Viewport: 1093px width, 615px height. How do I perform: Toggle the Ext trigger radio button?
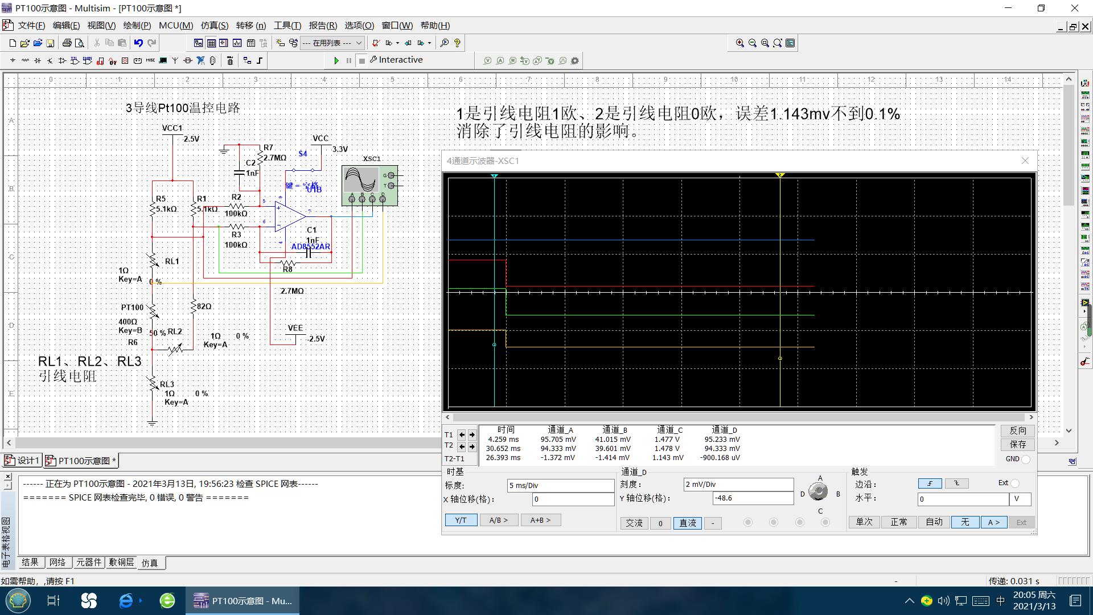point(1015,483)
